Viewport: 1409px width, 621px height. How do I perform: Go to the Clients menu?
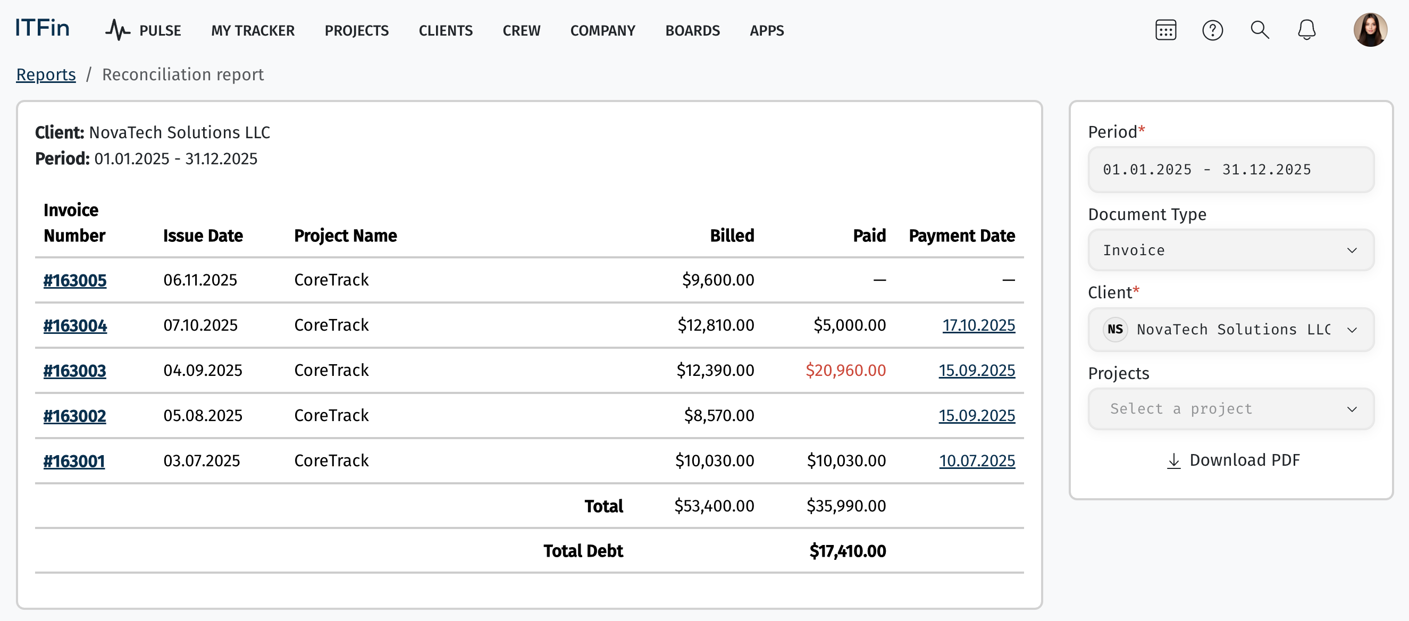[445, 31]
